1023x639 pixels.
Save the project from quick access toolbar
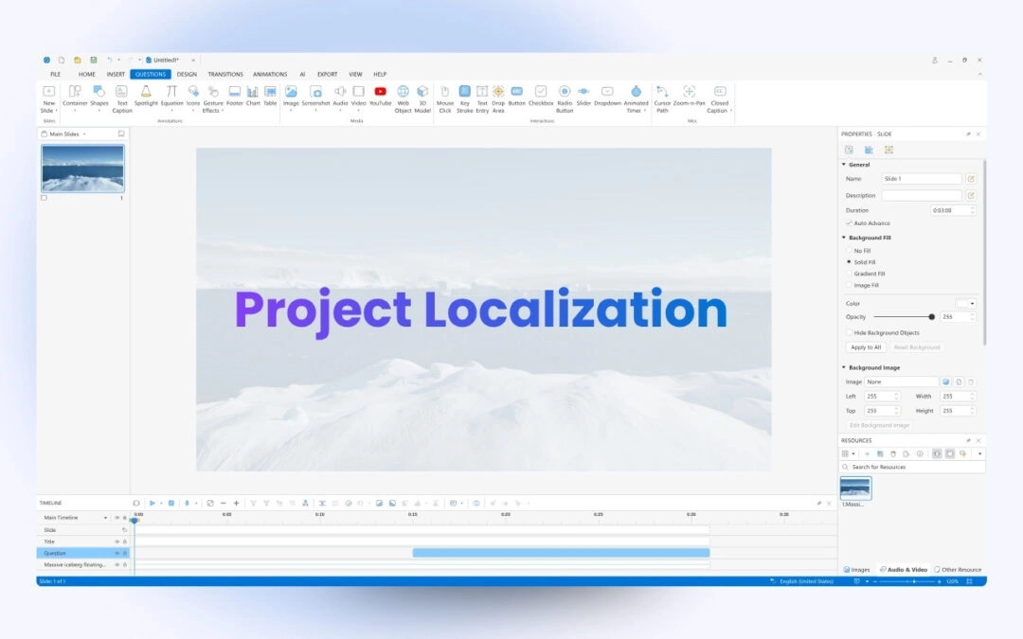pos(93,60)
